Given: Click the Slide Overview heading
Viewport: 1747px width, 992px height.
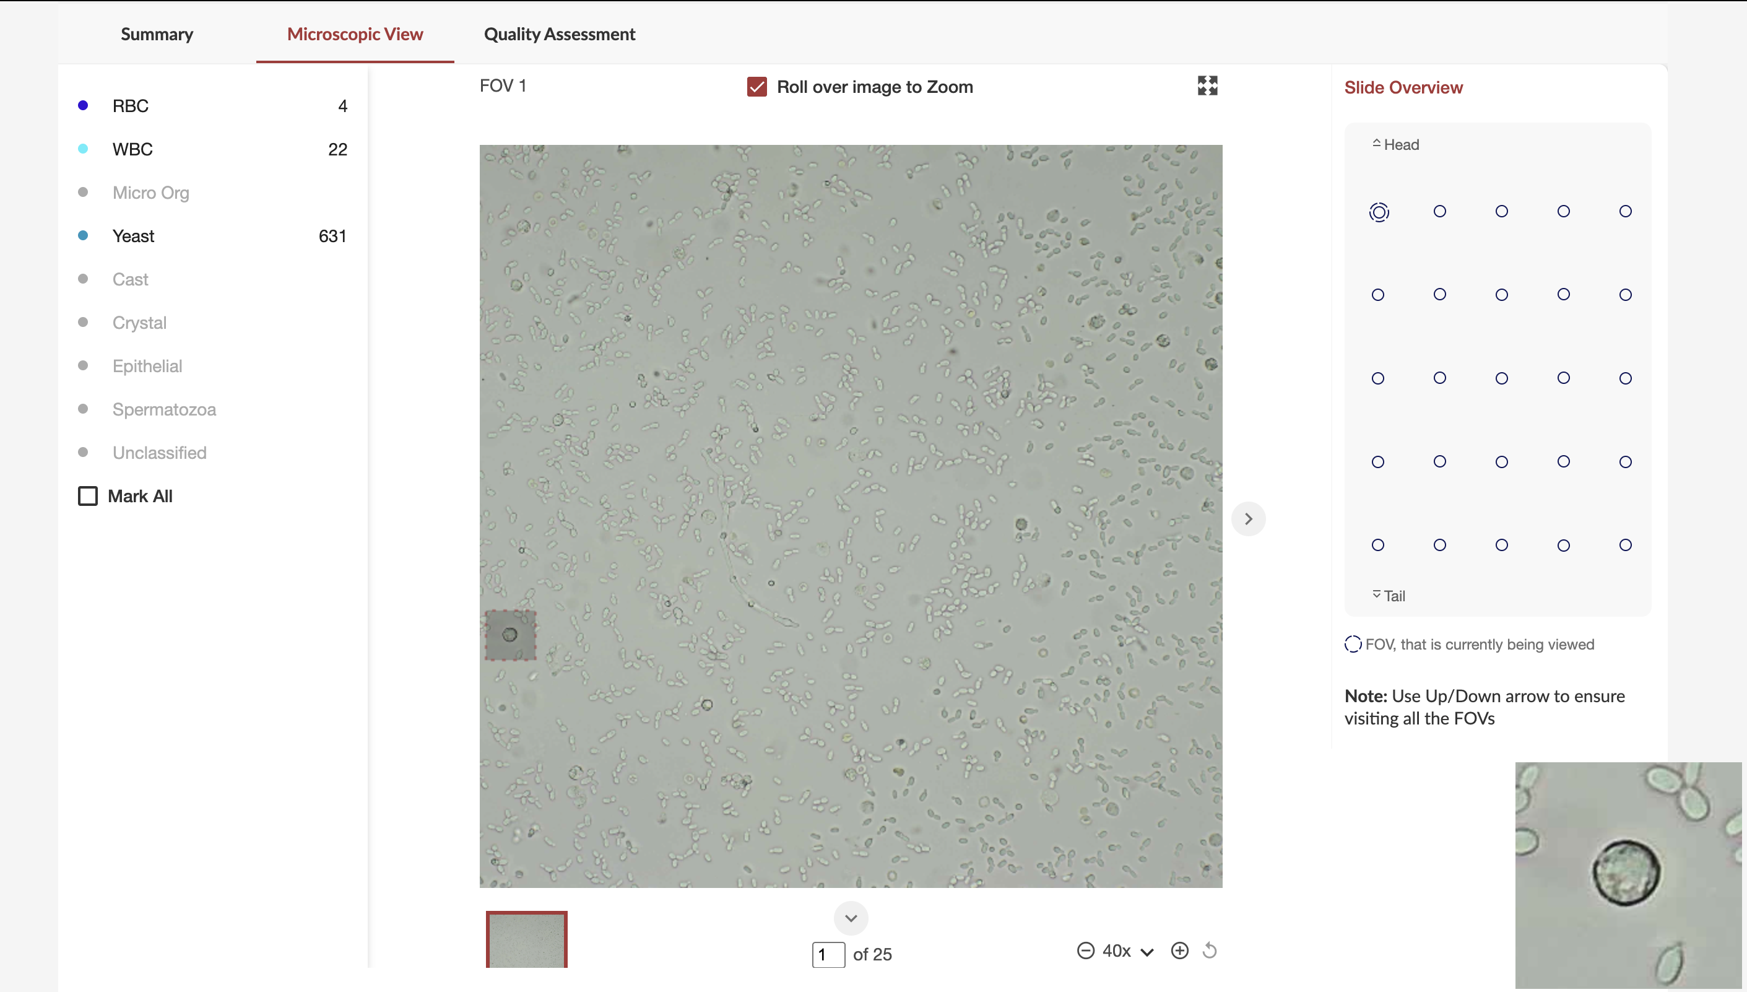Looking at the screenshot, I should tap(1403, 87).
